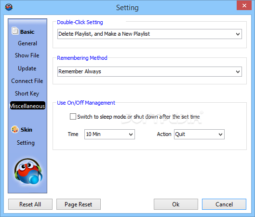Click the bird mascot with headphones
Screen dimensions: 255x217
(x=28, y=171)
